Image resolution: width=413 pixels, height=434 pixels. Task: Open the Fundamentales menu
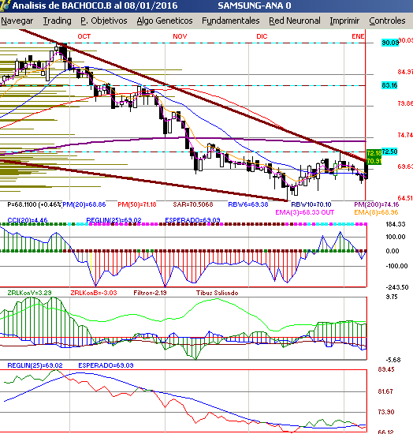point(231,21)
